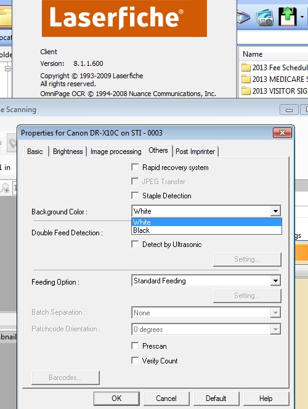The image size is (308, 409).
Task: Check the Staple Detection option
Action: 135,195
